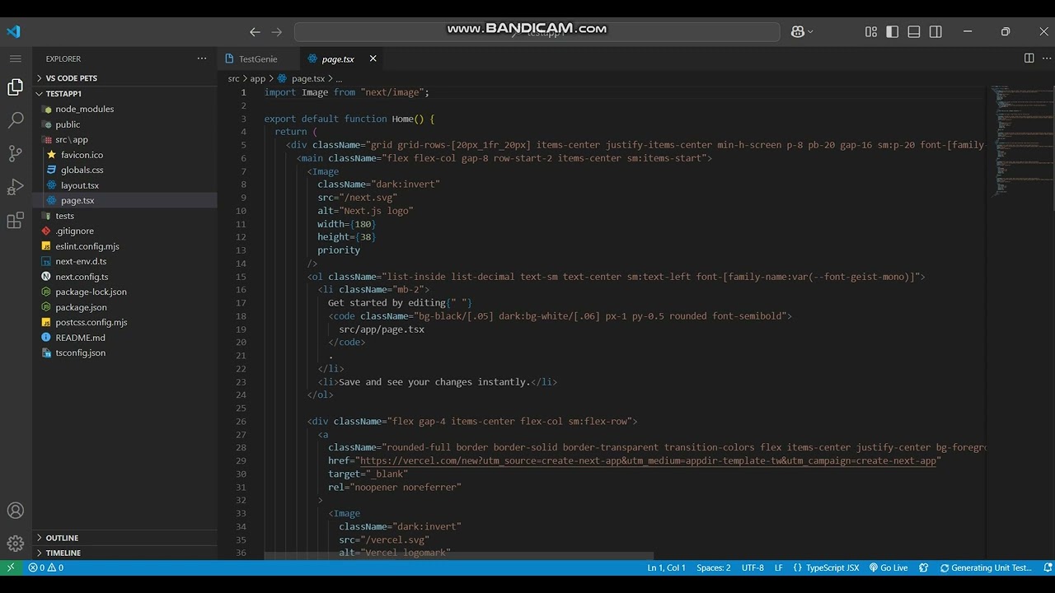This screenshot has height=593, width=1055.
Task: Expand the OUTLINE section
Action: (x=124, y=538)
